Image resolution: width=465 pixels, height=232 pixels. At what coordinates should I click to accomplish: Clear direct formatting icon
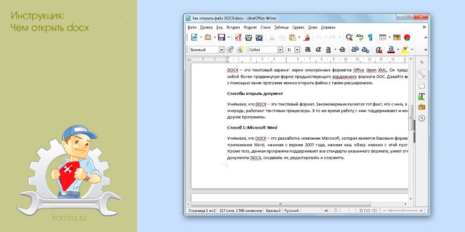point(379,50)
